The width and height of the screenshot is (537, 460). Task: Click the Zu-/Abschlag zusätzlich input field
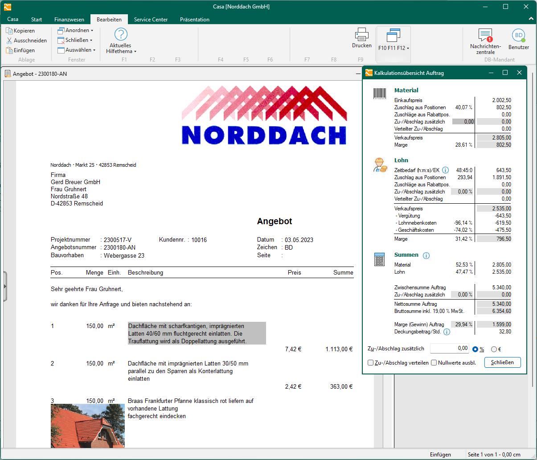pyautogui.click(x=449, y=349)
